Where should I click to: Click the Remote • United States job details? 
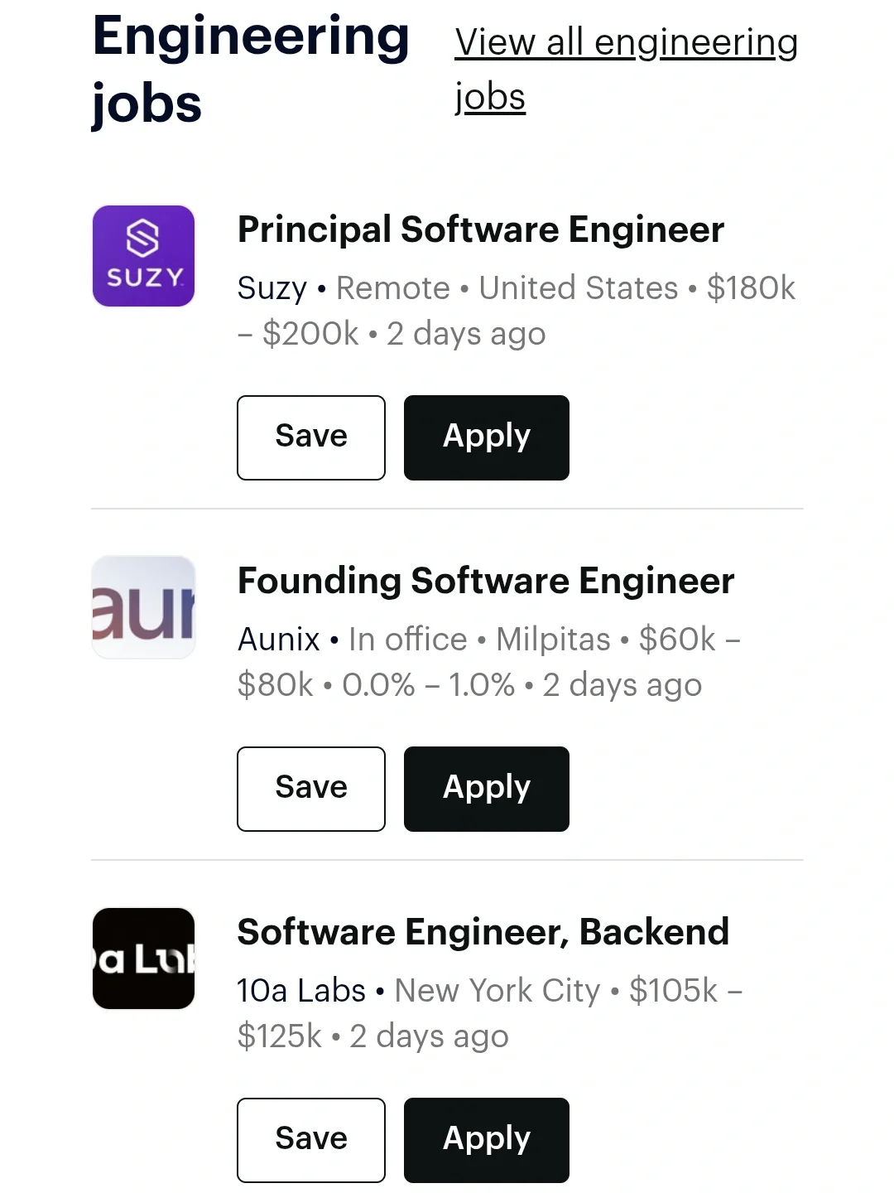pos(507,288)
